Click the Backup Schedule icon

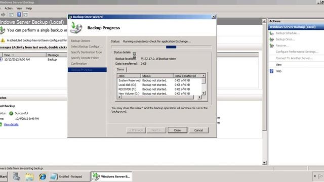point(272,33)
